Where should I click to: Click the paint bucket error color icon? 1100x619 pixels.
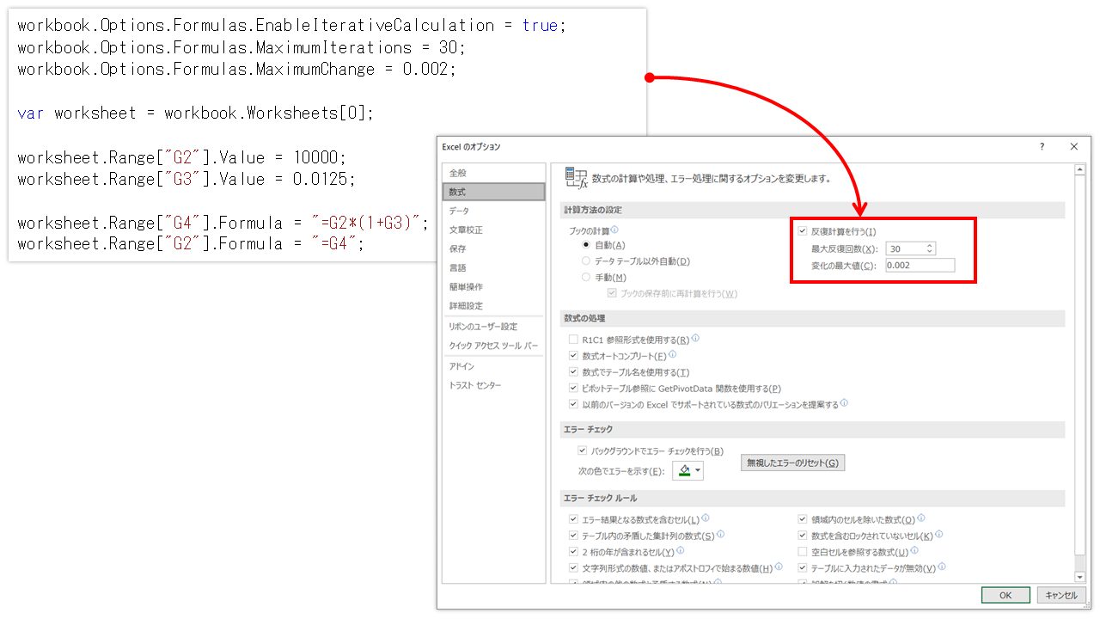pyautogui.click(x=684, y=470)
